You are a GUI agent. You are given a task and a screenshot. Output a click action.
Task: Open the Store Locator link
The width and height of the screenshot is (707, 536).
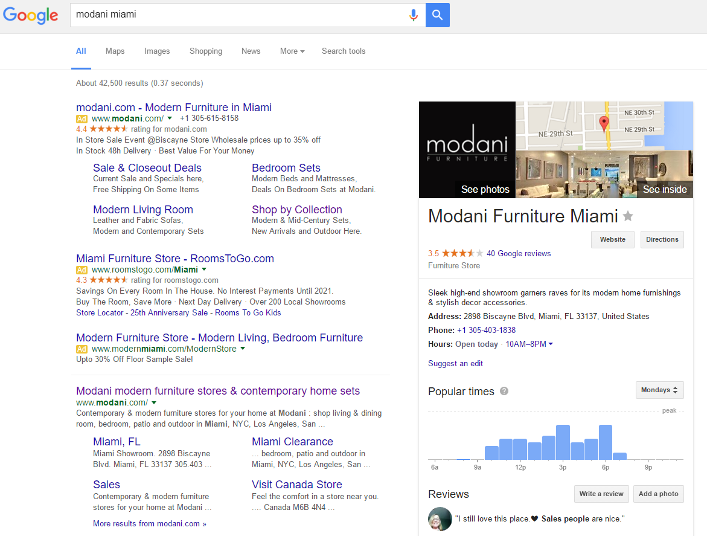pos(100,312)
